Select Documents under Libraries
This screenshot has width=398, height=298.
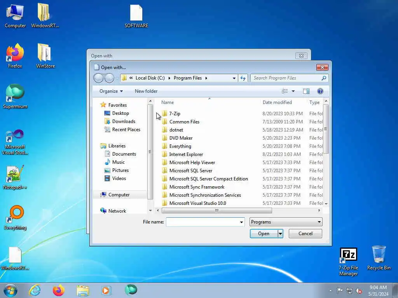[124, 154]
